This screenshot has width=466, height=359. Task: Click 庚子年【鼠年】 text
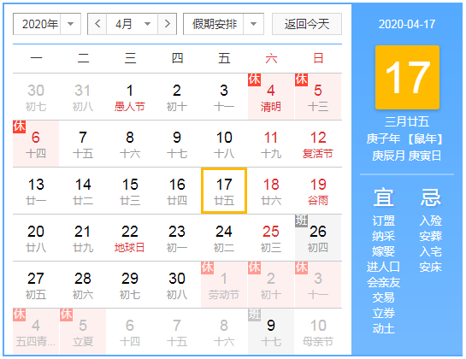[404, 138]
